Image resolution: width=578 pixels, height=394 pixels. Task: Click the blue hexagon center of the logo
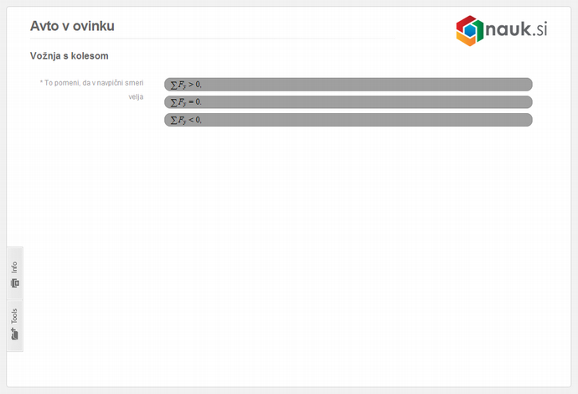pyautogui.click(x=470, y=31)
